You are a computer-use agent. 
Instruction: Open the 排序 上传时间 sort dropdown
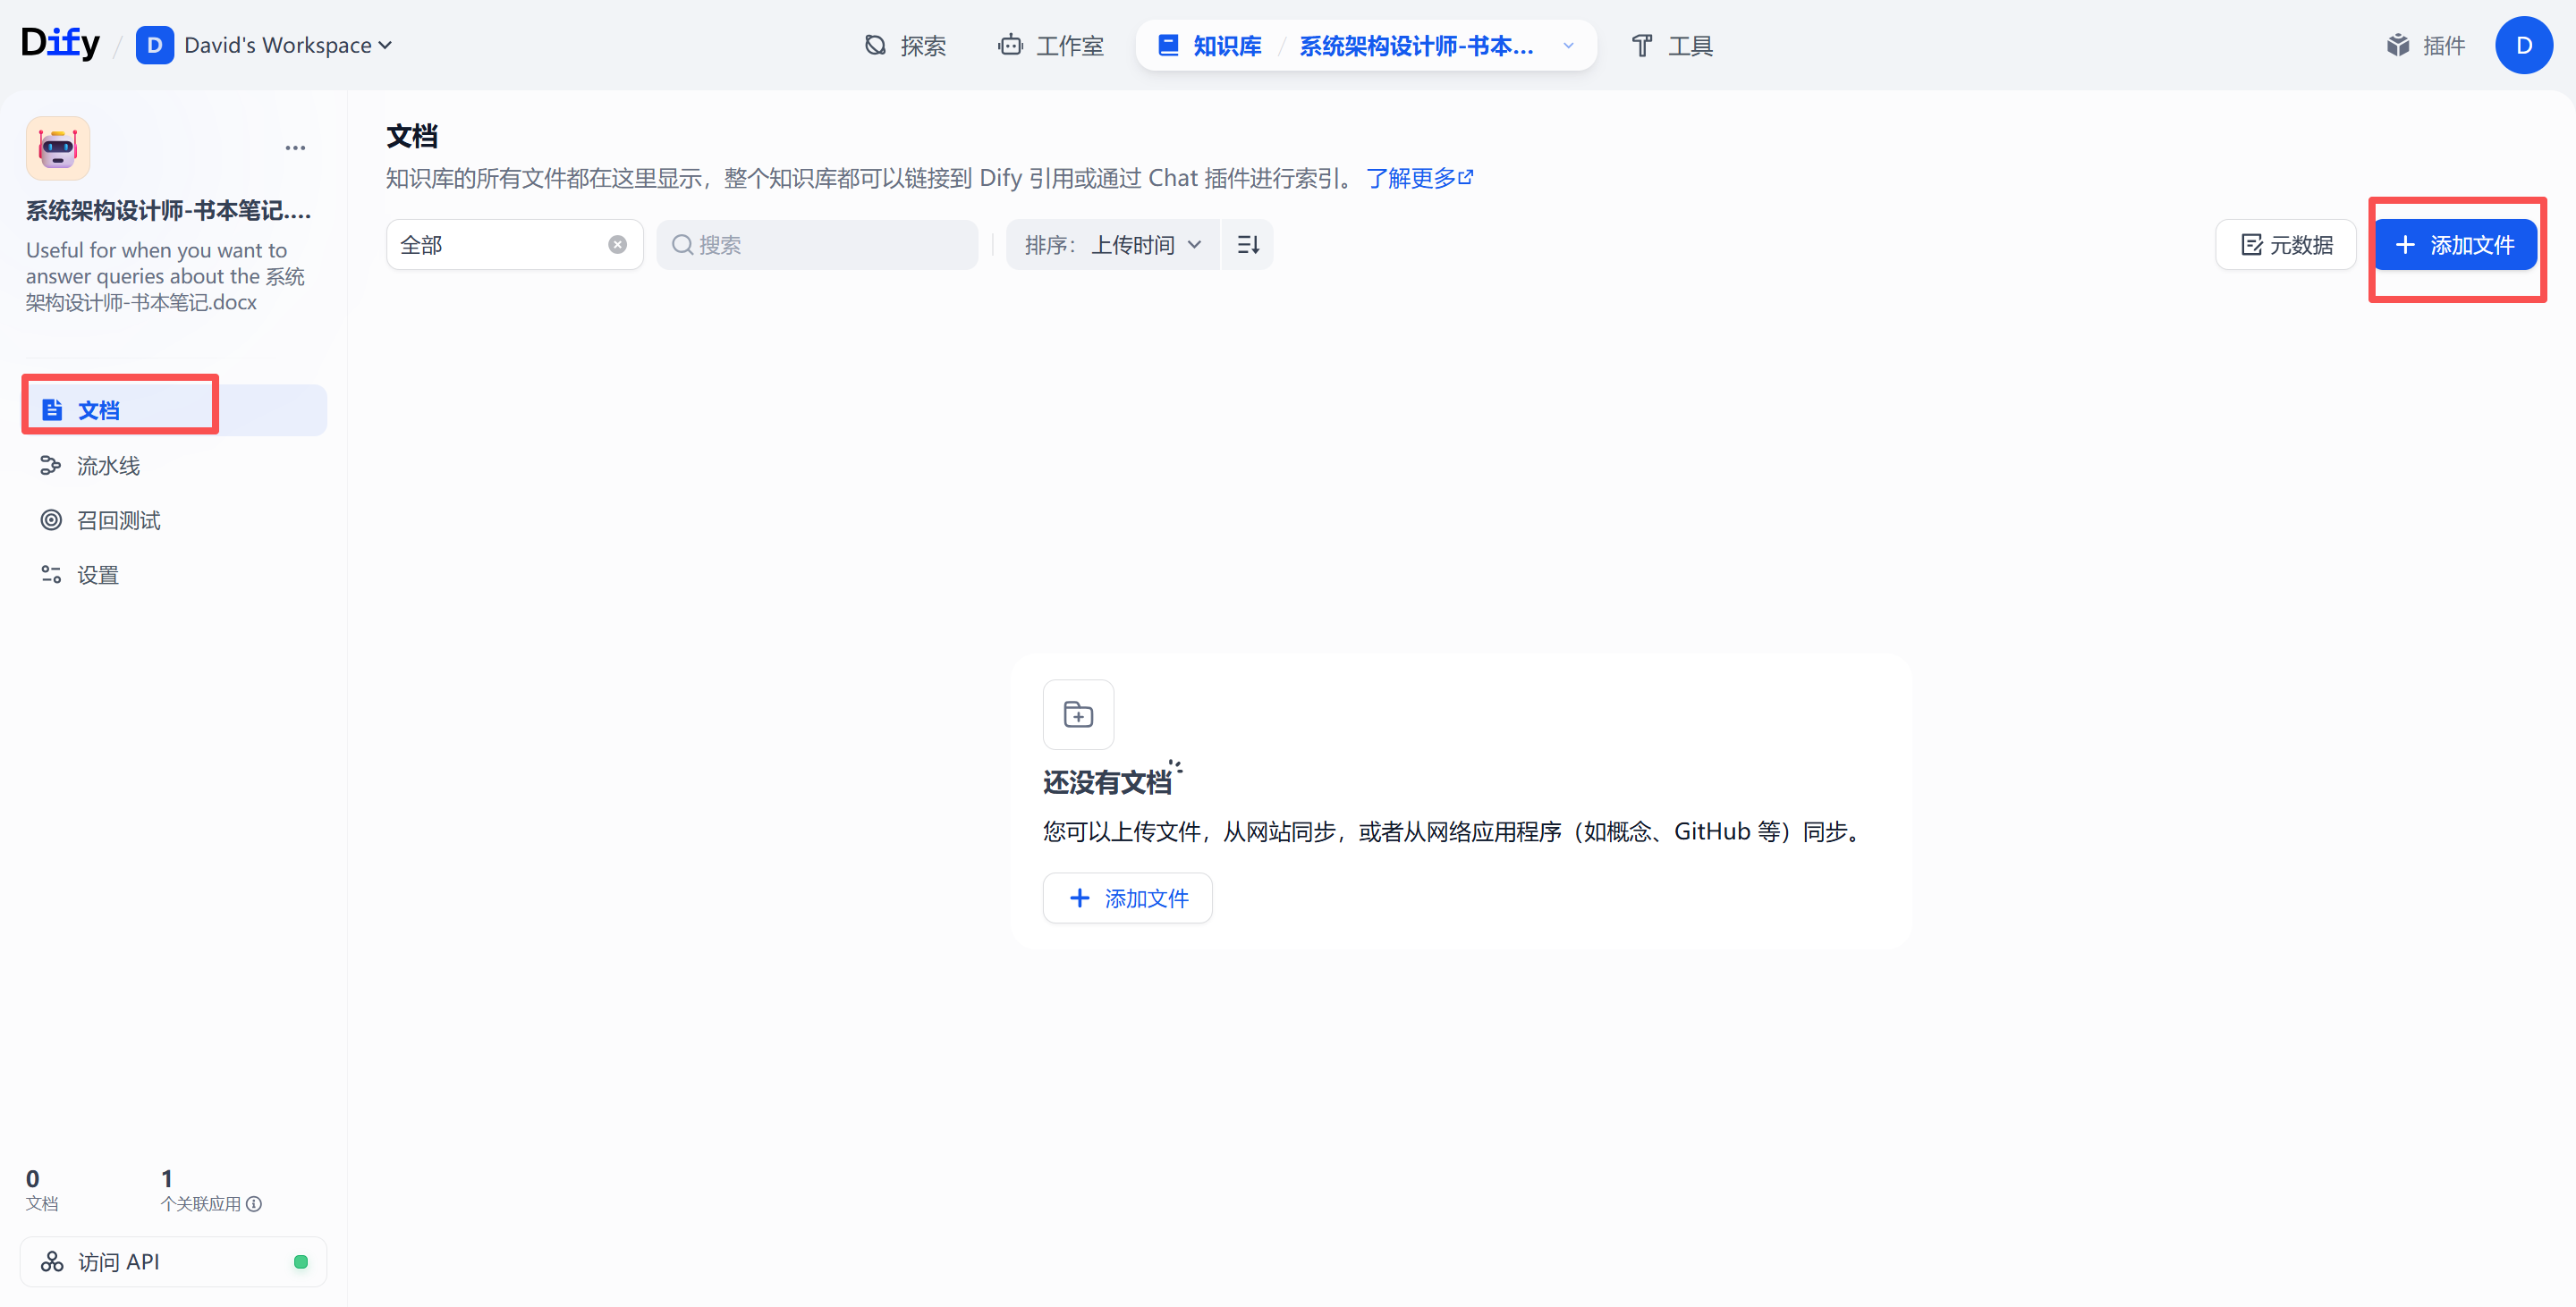pyautogui.click(x=1112, y=245)
